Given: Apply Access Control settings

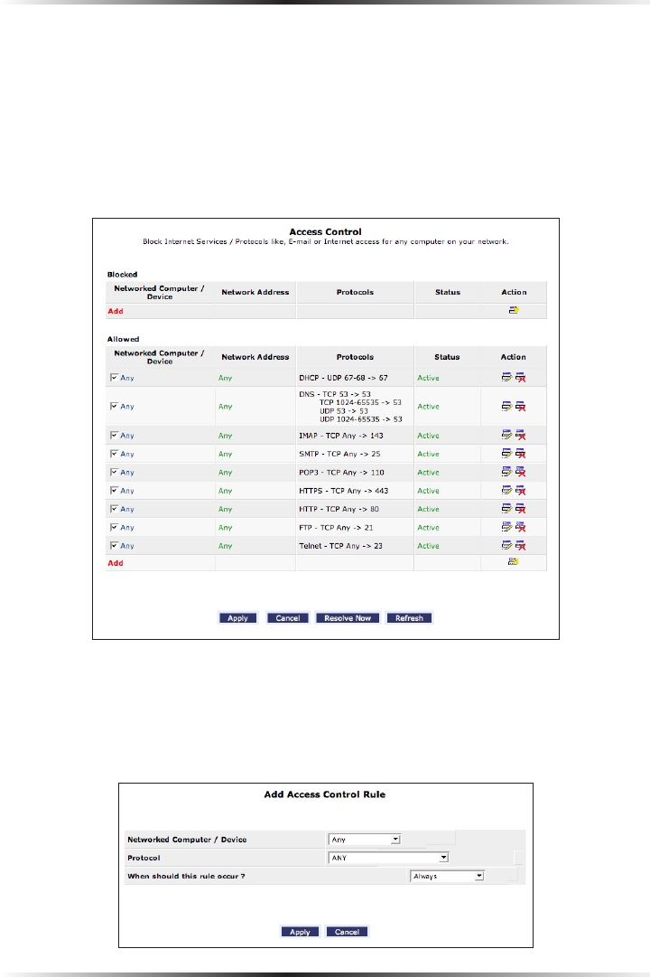Looking at the screenshot, I should coord(237,618).
